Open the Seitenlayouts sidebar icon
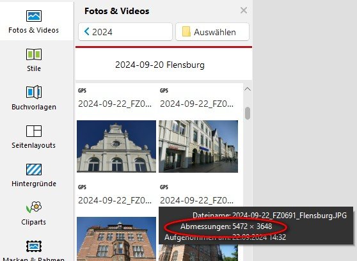357x261 pixels. [34, 131]
